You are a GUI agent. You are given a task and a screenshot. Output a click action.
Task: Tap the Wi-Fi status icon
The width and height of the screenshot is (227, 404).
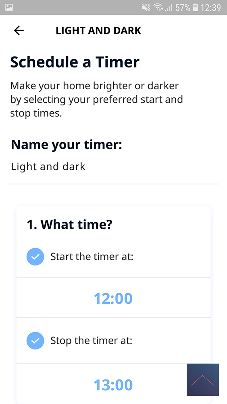click(x=158, y=8)
